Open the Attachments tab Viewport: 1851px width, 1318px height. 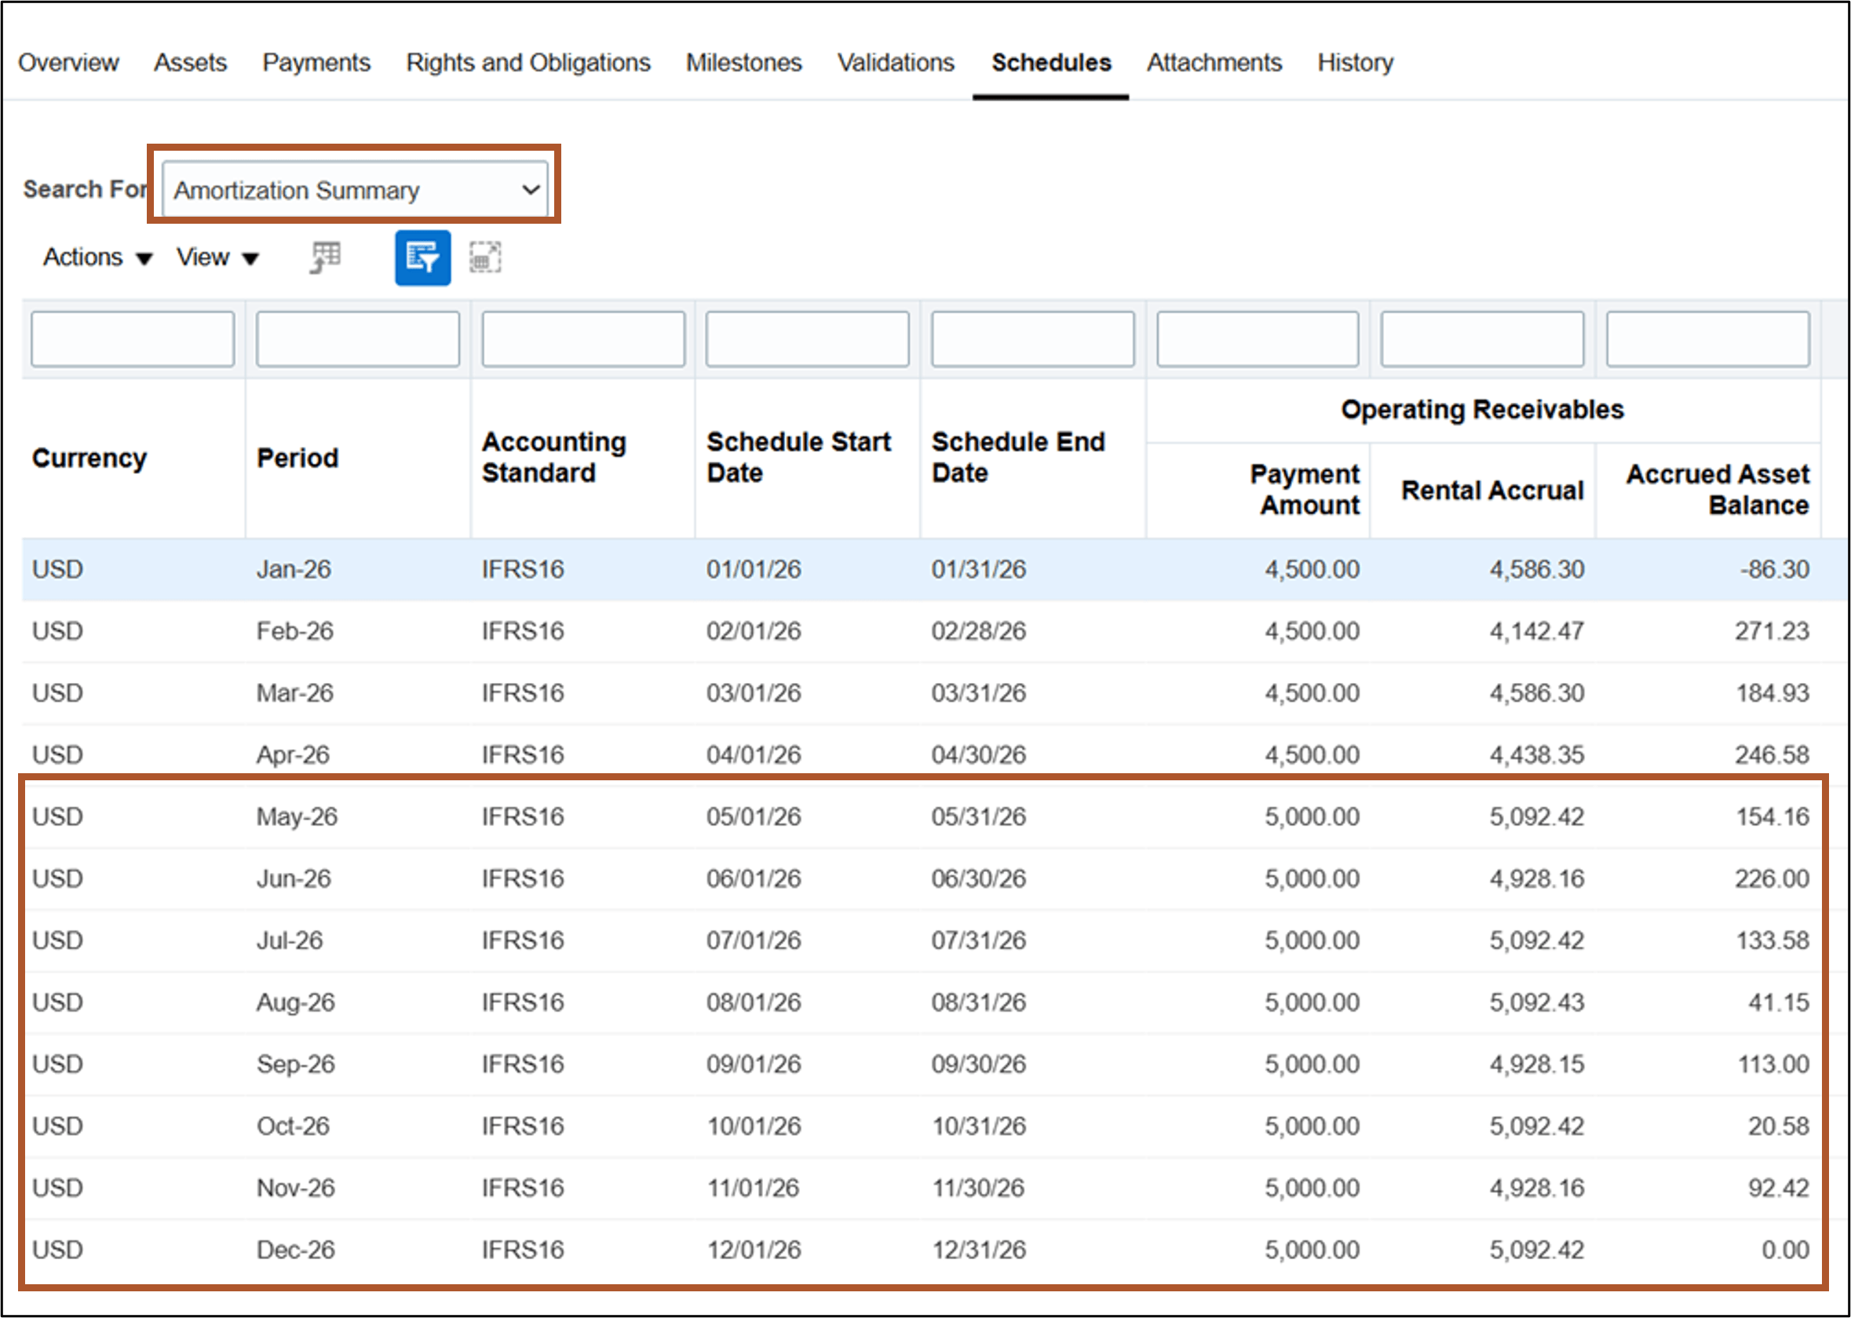(x=1215, y=63)
